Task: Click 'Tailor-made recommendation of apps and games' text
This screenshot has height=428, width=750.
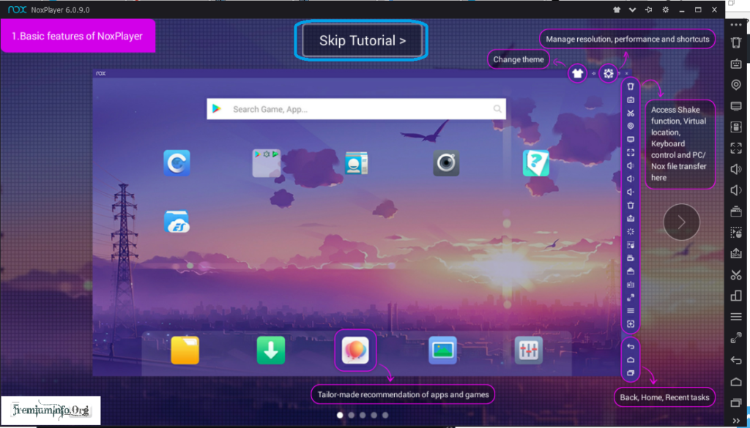Action: 403,394
